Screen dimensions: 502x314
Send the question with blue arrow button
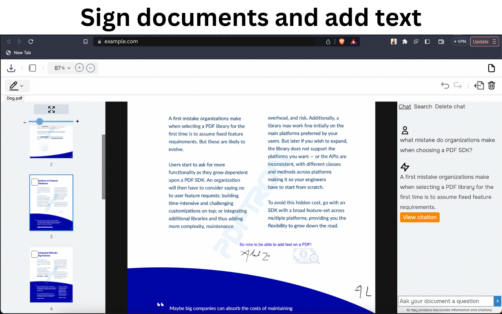pos(497,301)
